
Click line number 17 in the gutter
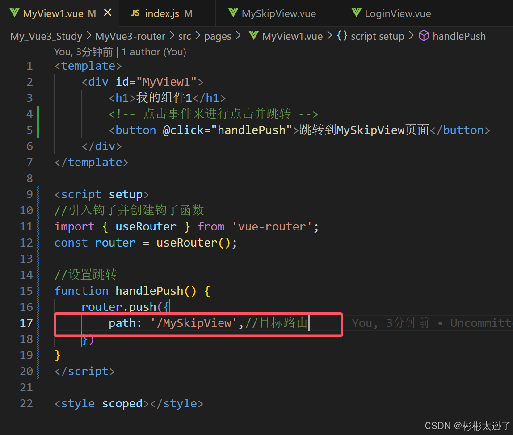[x=26, y=323]
